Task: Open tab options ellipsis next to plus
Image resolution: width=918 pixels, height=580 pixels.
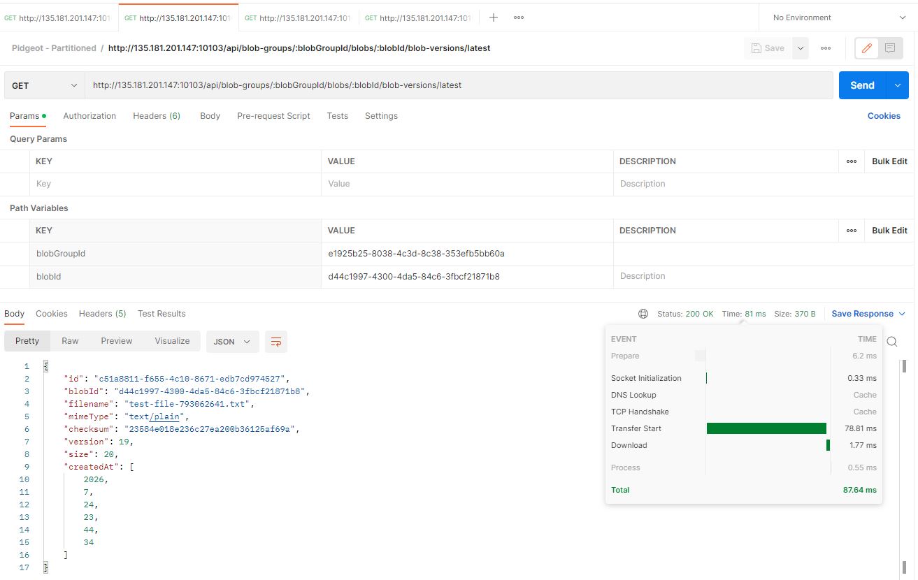Action: (x=519, y=17)
